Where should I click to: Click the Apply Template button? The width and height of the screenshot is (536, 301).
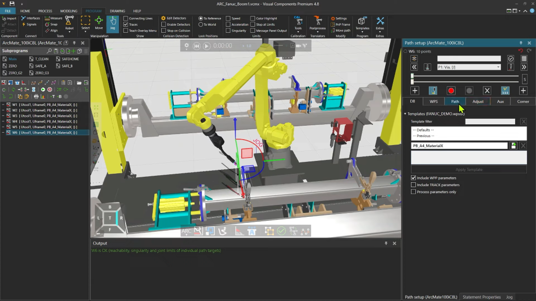tap(469, 169)
